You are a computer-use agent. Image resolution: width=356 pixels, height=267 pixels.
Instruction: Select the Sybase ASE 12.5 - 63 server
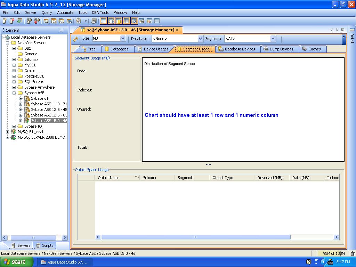pyautogui.click(x=49, y=115)
